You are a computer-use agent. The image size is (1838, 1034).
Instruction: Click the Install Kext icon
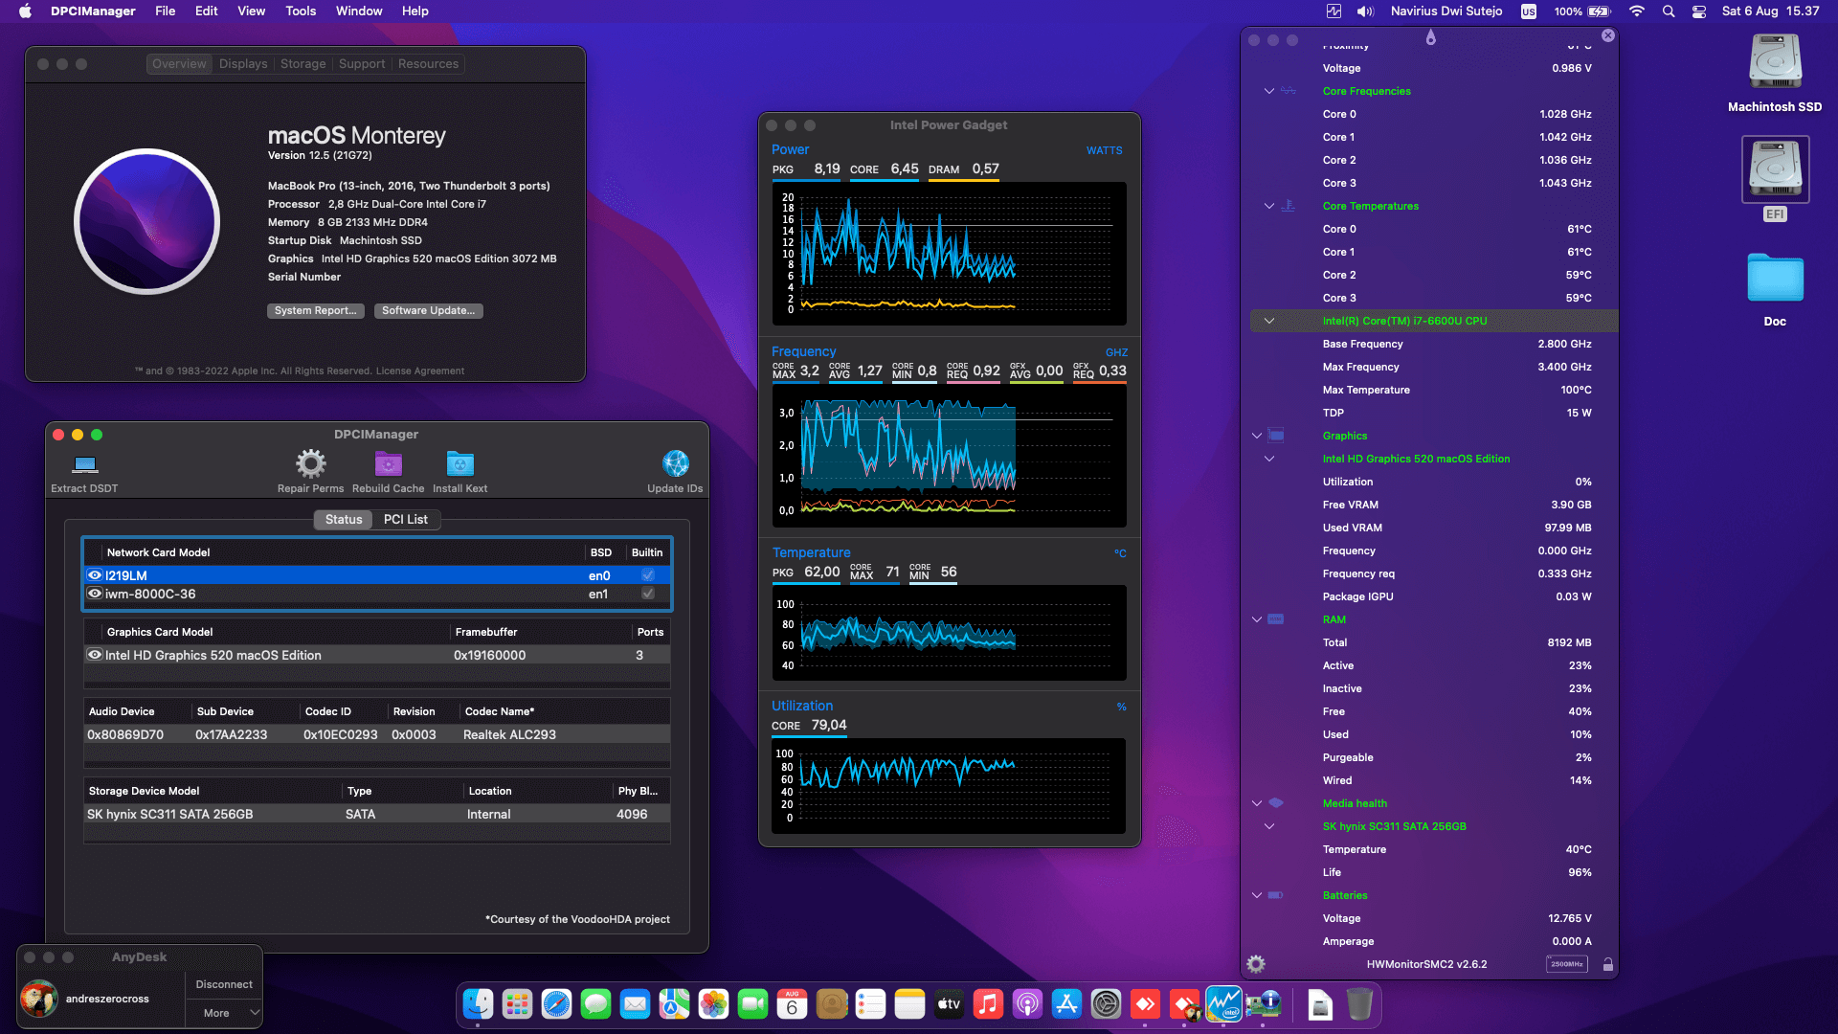click(x=459, y=464)
